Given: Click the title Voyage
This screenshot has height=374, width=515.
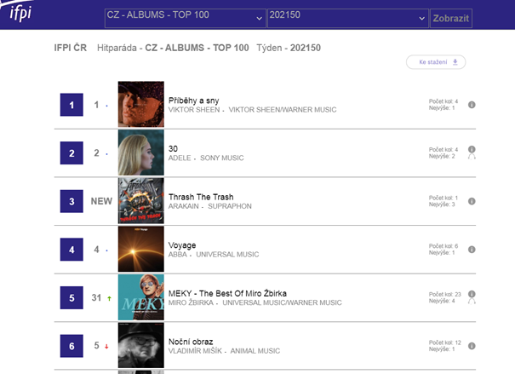Looking at the screenshot, I should tap(182, 245).
